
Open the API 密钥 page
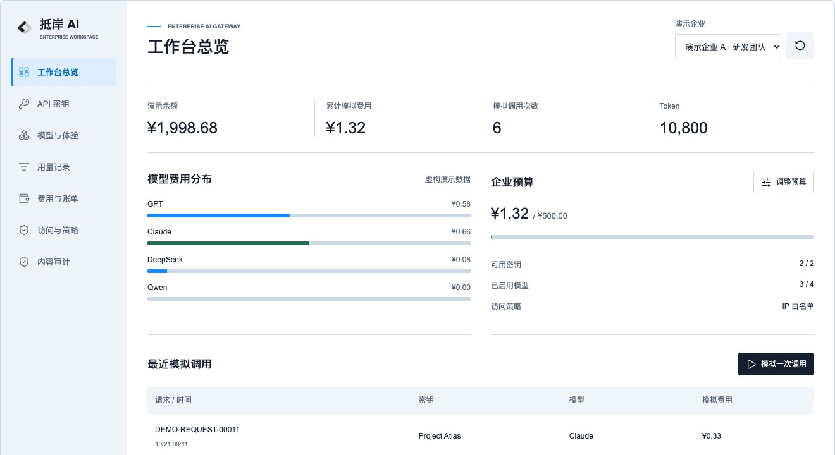click(64, 104)
